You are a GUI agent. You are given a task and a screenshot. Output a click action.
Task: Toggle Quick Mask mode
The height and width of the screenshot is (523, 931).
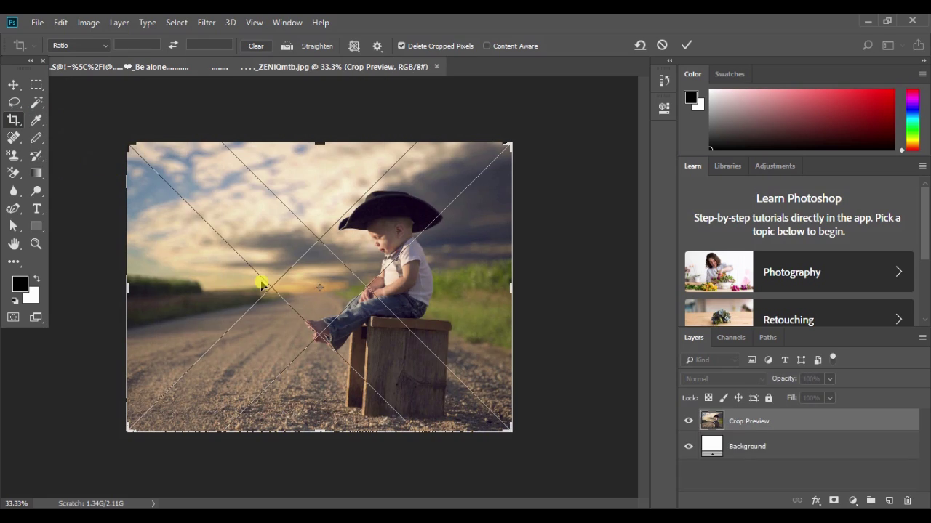[13, 317]
